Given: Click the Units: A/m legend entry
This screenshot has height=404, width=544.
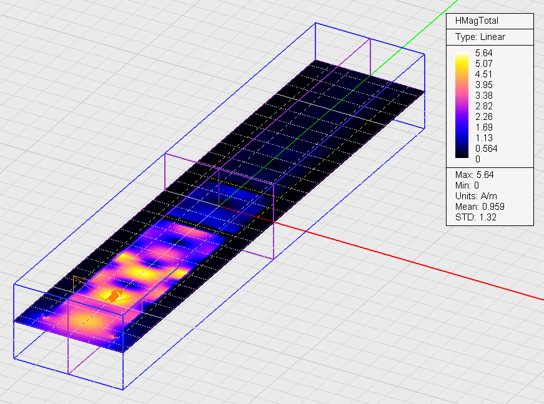Looking at the screenshot, I should coord(476,196).
